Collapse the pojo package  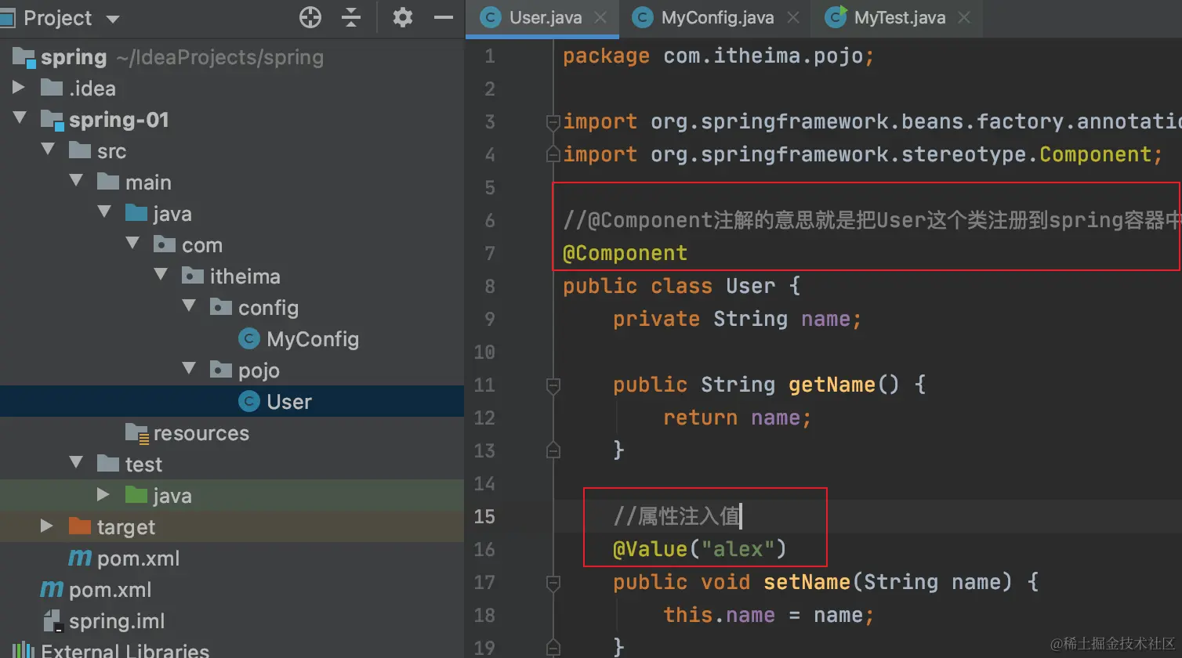tap(189, 370)
